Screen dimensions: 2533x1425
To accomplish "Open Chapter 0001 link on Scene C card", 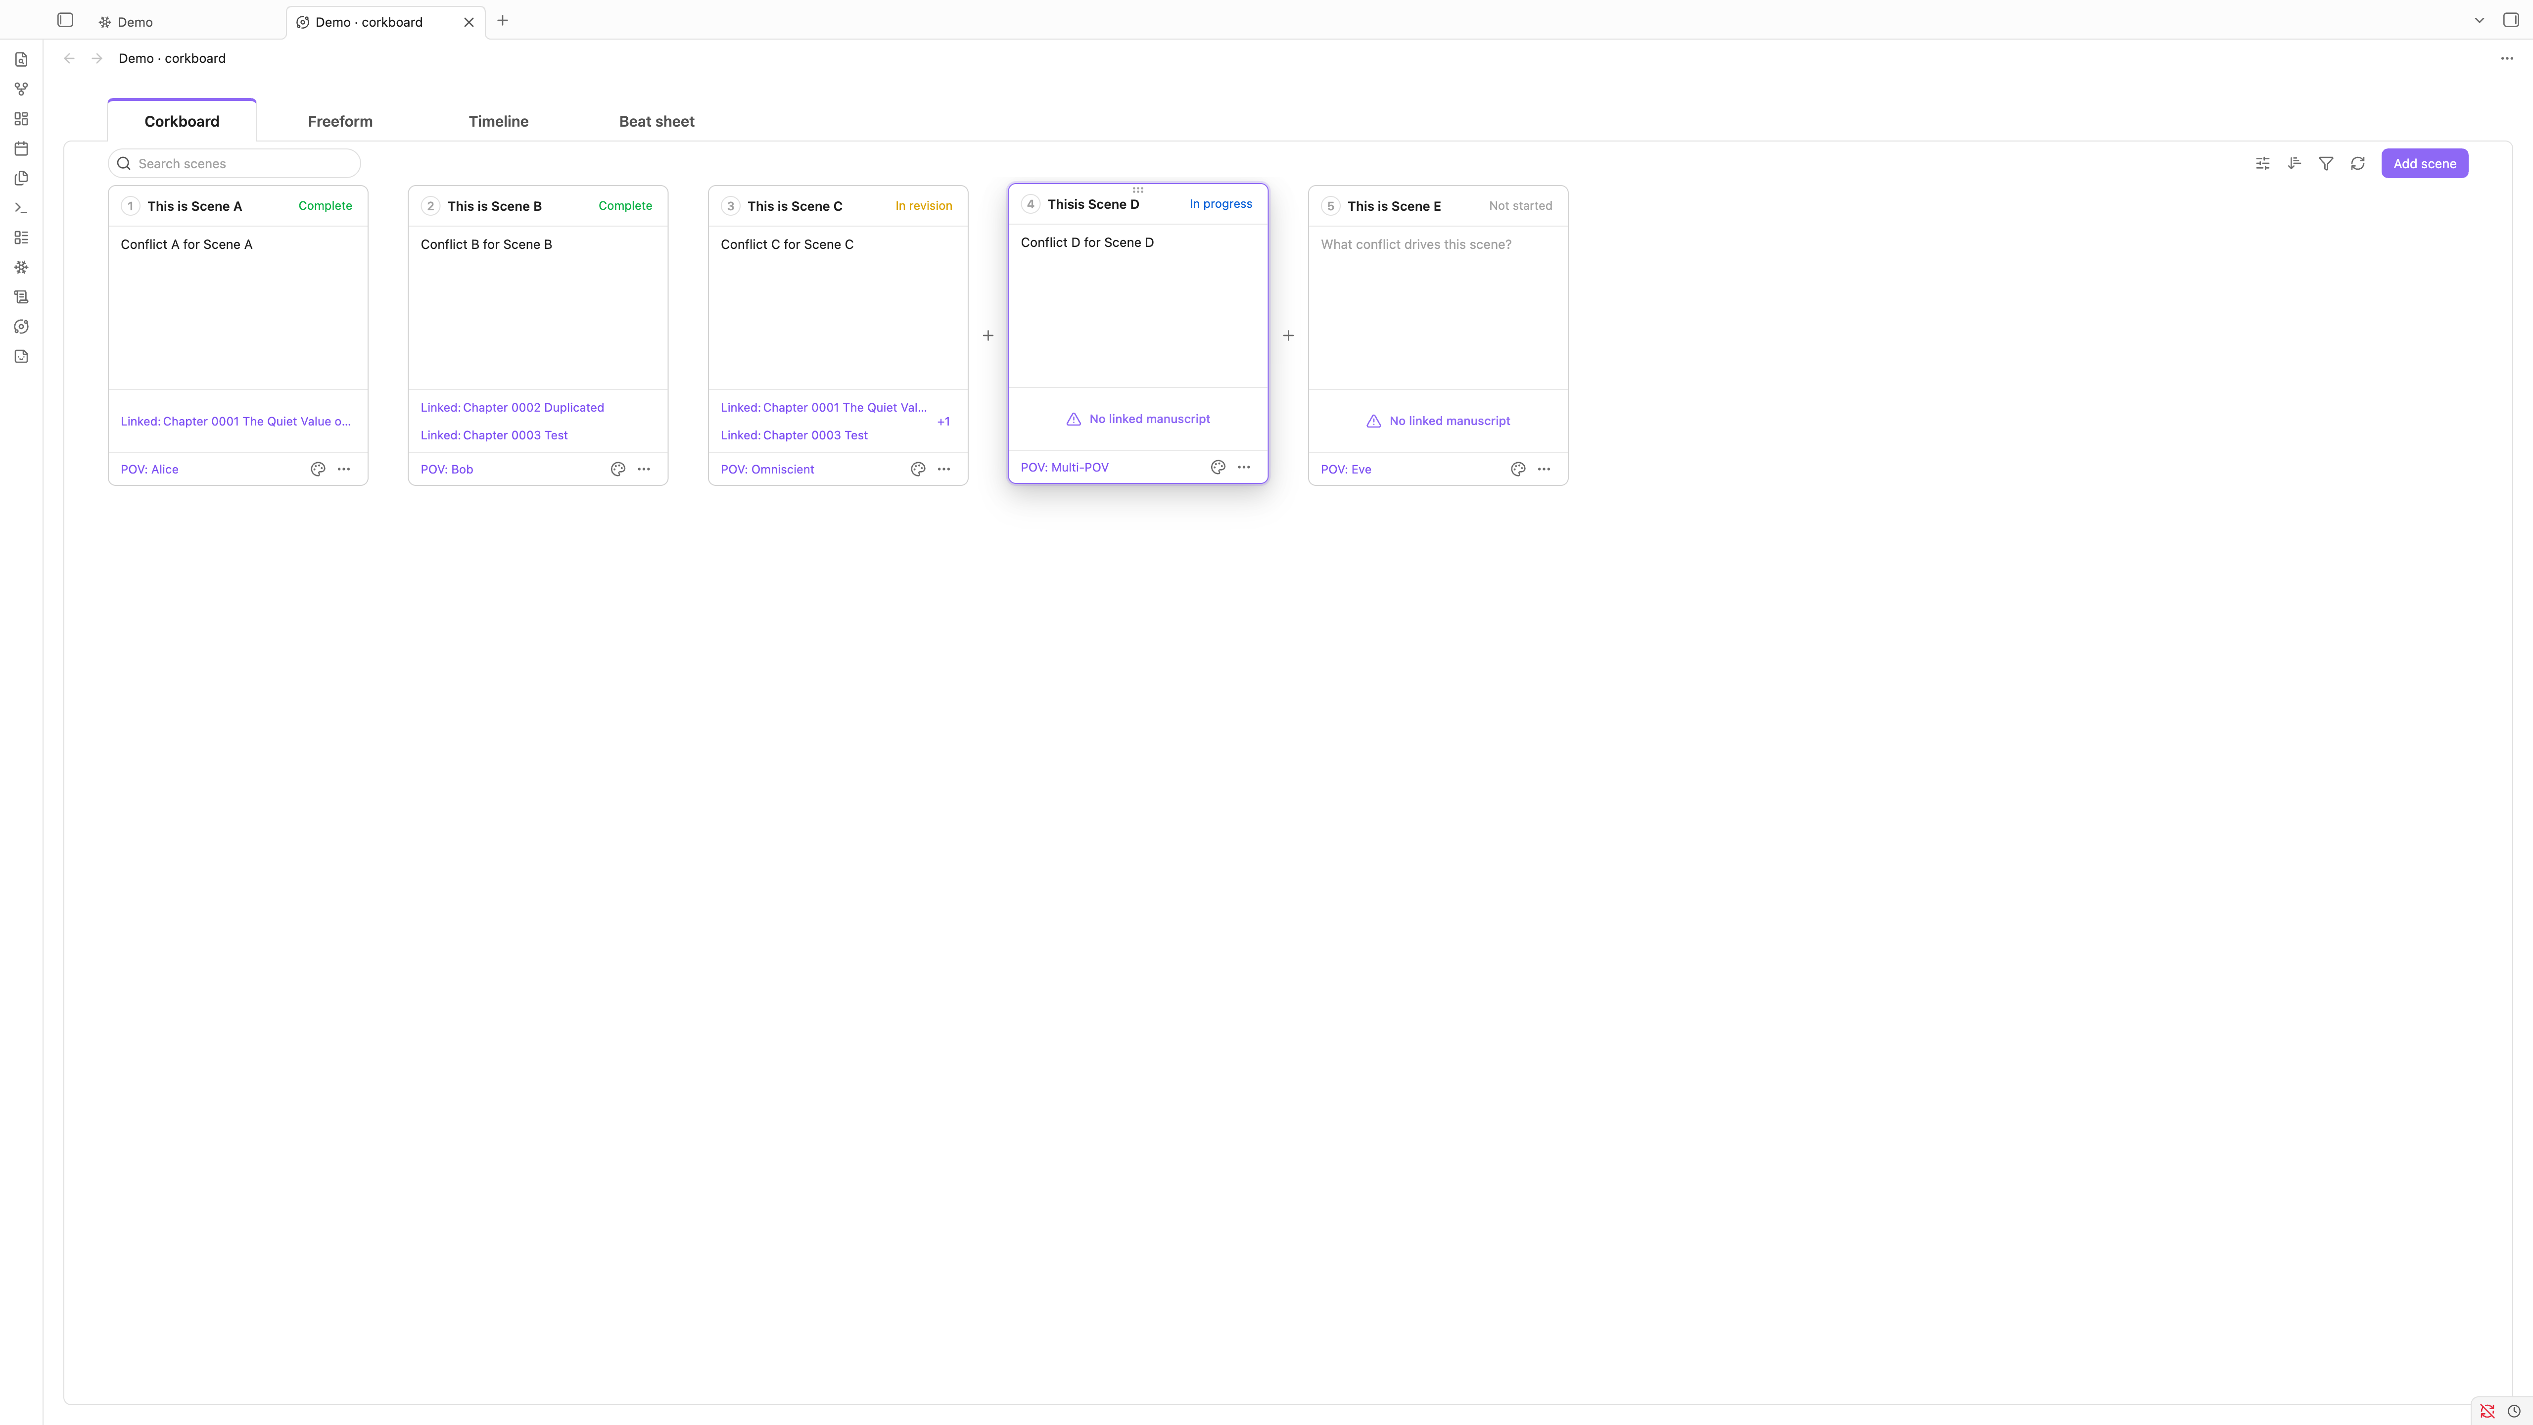I will pos(823,407).
